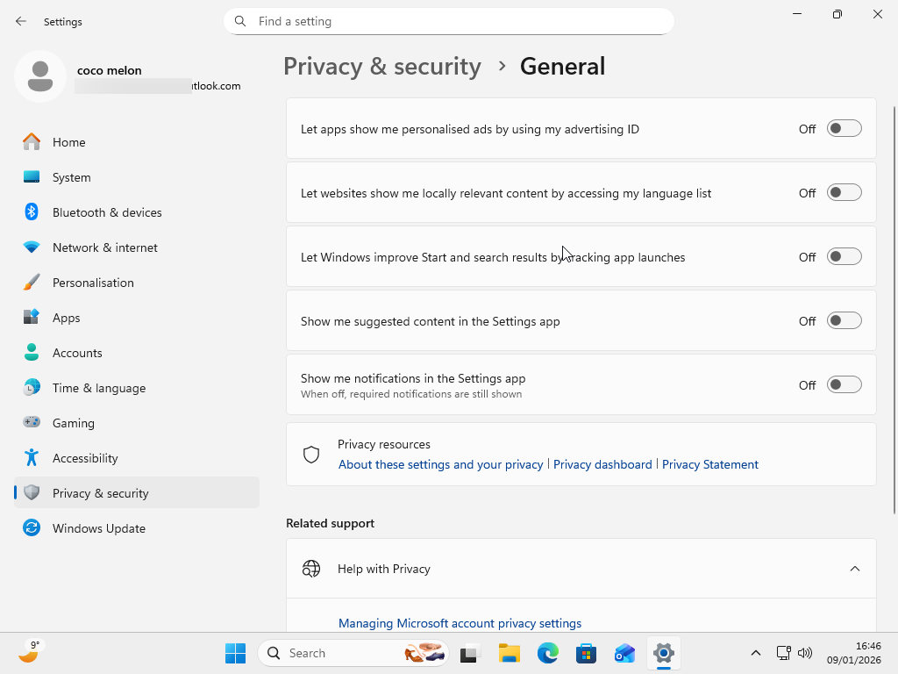The height and width of the screenshot is (674, 898).
Task: Open Microsoft Store from the taskbar
Action: click(x=586, y=653)
